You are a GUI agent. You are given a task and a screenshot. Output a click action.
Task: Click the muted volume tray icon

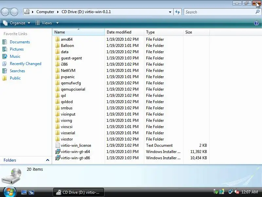[237, 192]
